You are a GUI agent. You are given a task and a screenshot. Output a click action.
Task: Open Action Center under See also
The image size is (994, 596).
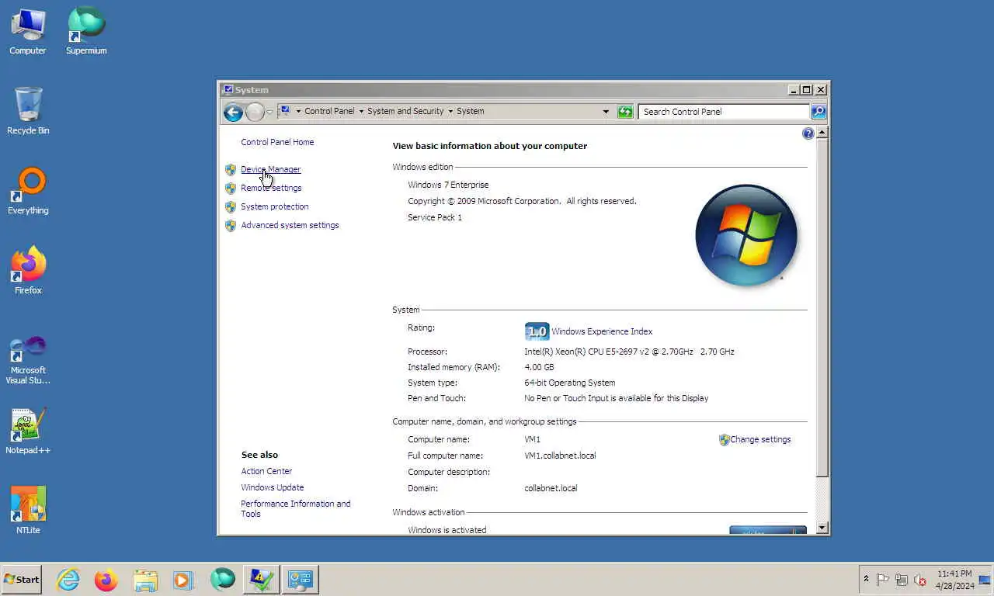266,471
